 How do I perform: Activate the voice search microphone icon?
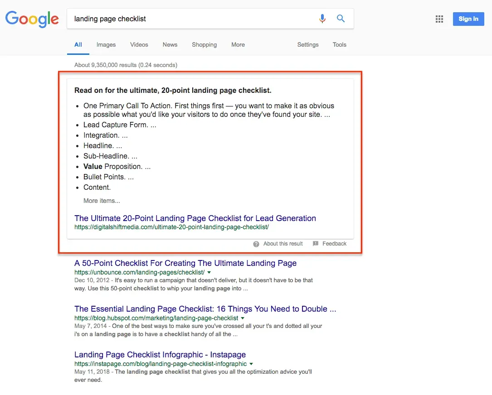tap(322, 19)
